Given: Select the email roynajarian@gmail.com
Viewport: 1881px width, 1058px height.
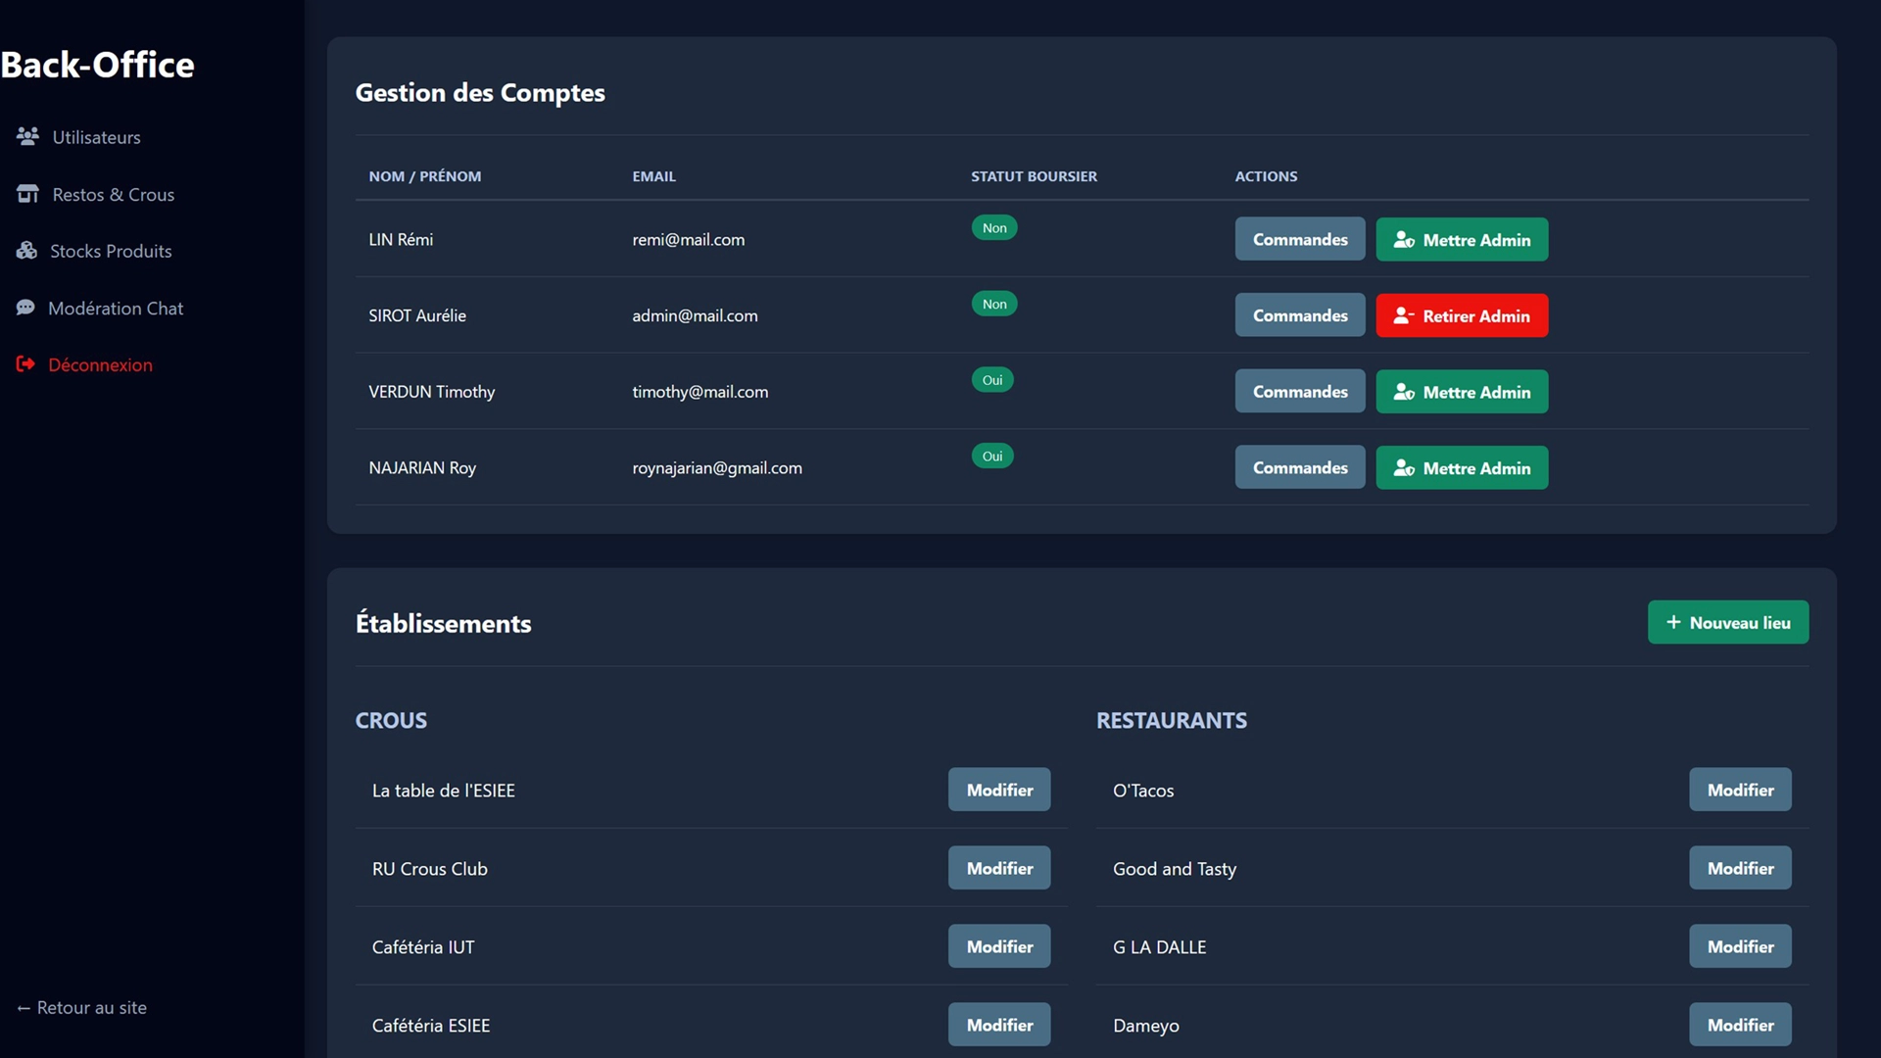Looking at the screenshot, I should pos(716,468).
